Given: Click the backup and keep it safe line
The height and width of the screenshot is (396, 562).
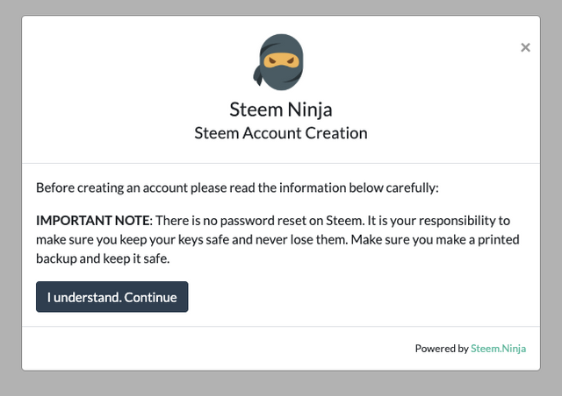Looking at the screenshot, I should 103,258.
